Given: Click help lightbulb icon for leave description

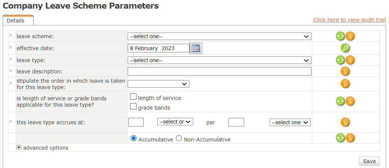Looking at the screenshot, I should 345,71.
